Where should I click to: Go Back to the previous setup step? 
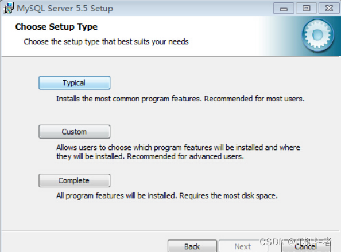point(192,246)
